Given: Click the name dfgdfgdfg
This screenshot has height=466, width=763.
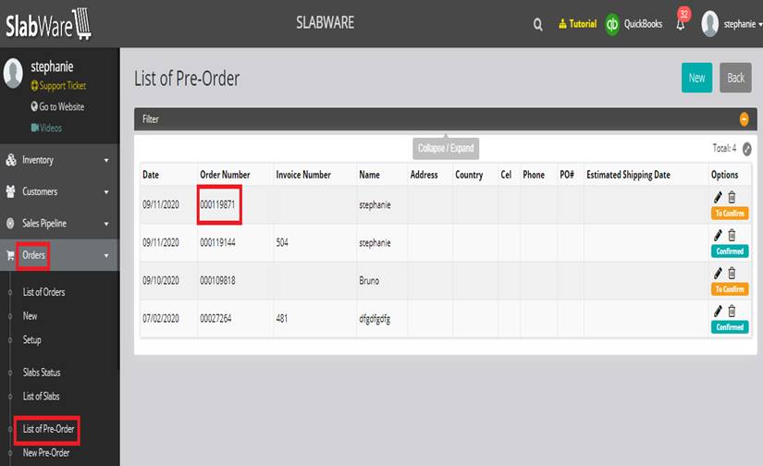Looking at the screenshot, I should [375, 319].
